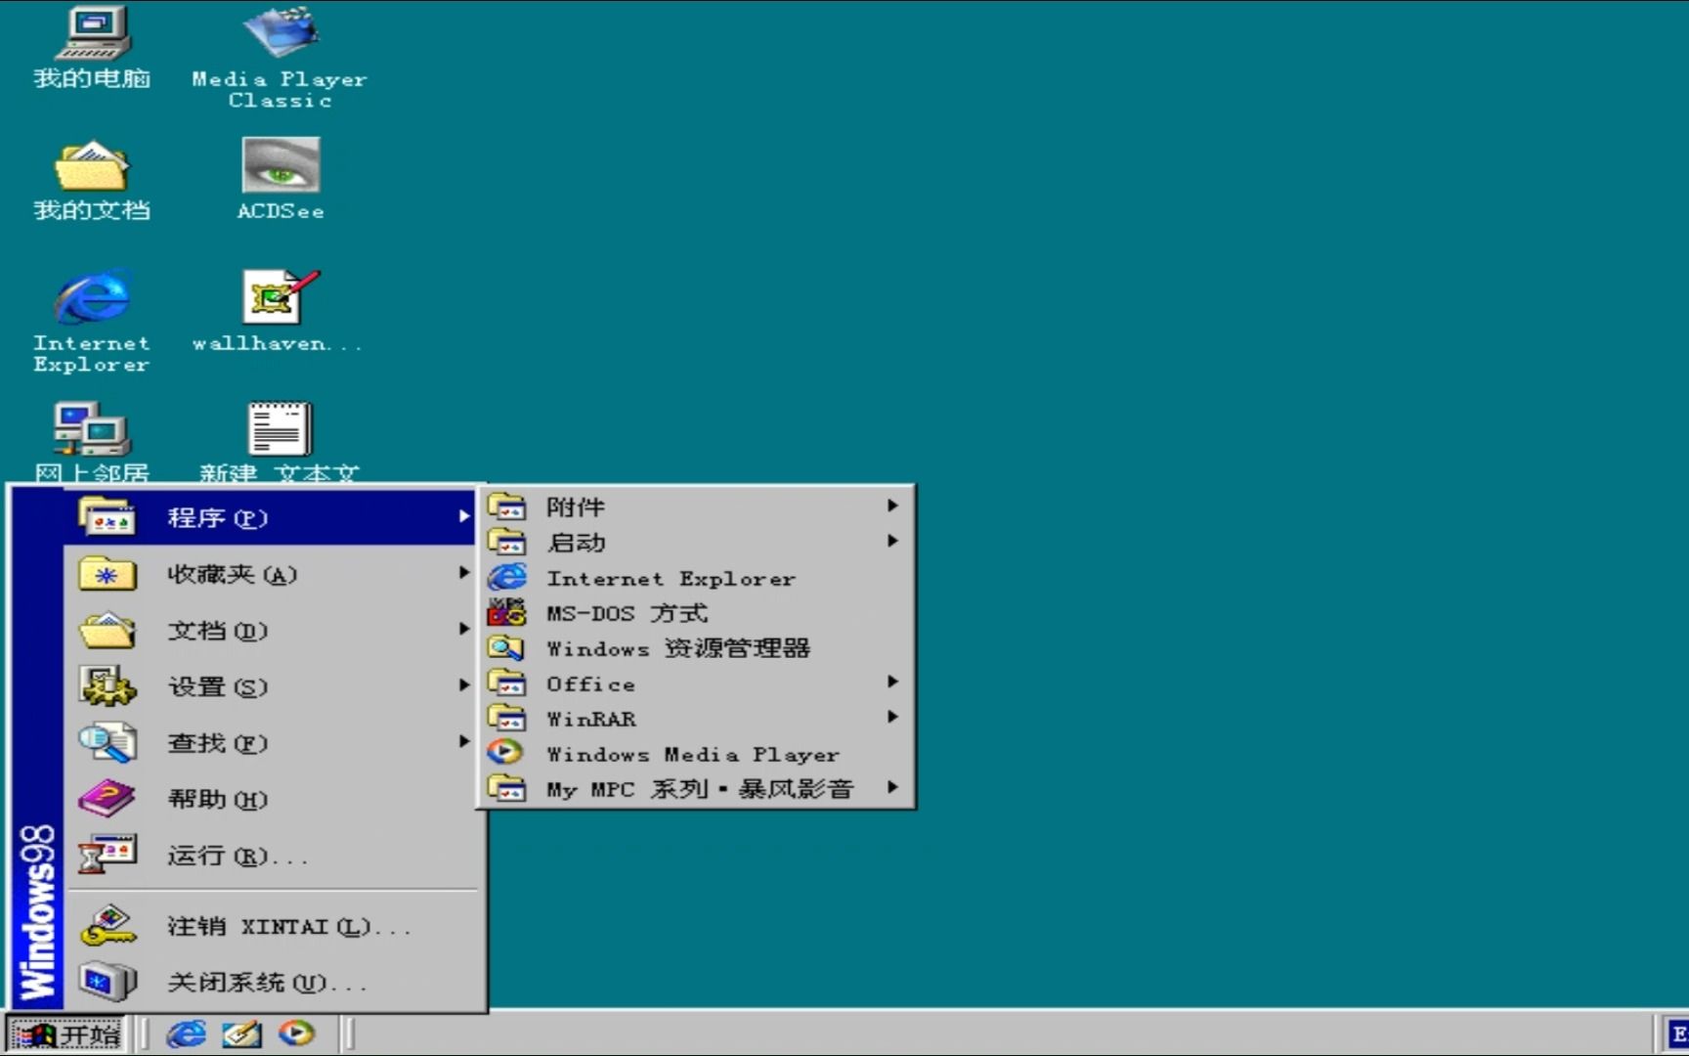Click the 关闭系统 monitor icon
Screen dimensions: 1689x1056
coord(108,981)
